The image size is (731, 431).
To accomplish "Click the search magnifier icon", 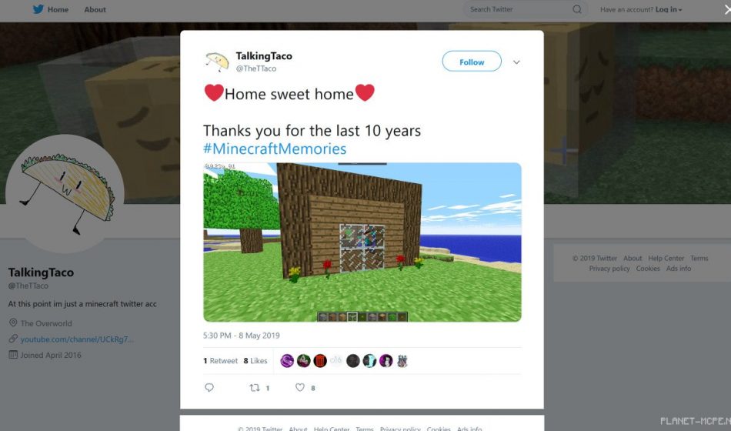I will tap(577, 9).
